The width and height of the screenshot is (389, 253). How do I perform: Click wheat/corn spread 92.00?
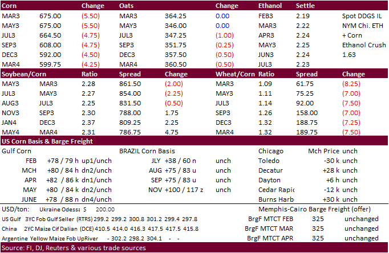tap(305, 103)
